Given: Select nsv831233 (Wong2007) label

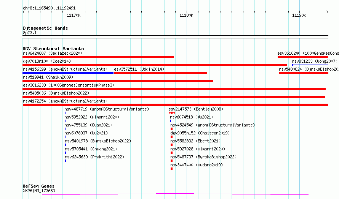Looking at the screenshot, I should pos(315,61).
